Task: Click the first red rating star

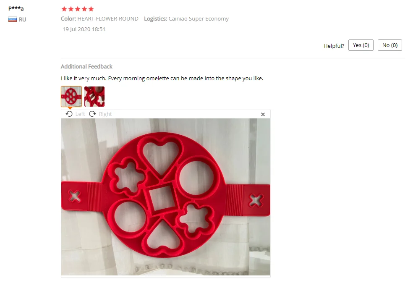Action: tap(64, 9)
